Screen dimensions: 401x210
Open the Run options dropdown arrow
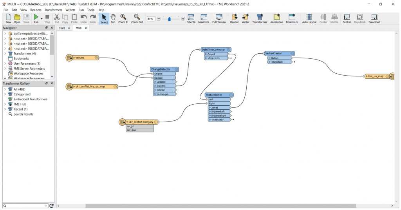(42, 19)
